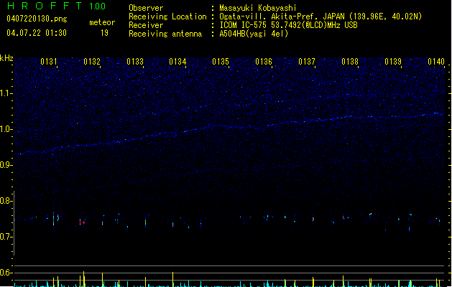452x287 pixels.
Task: Click the 0140 time marker
Action: click(x=435, y=62)
